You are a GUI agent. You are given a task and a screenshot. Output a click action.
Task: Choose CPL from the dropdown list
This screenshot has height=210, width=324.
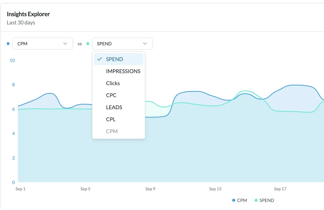pyautogui.click(x=119, y=119)
